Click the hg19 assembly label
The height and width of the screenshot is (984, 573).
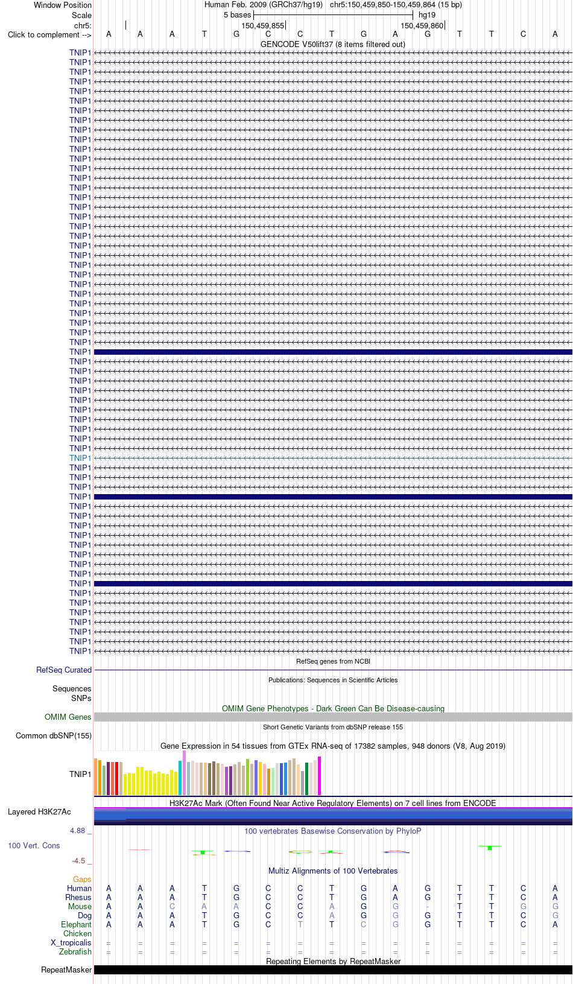(x=427, y=15)
